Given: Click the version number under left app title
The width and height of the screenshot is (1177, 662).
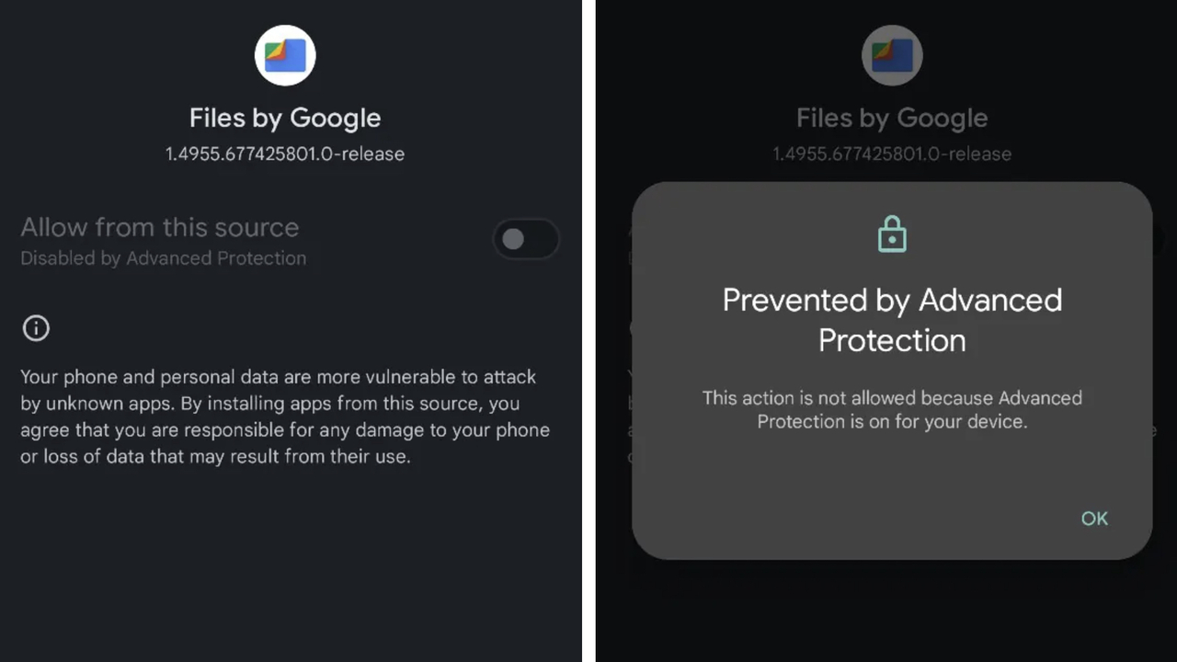Looking at the screenshot, I should click(x=285, y=154).
